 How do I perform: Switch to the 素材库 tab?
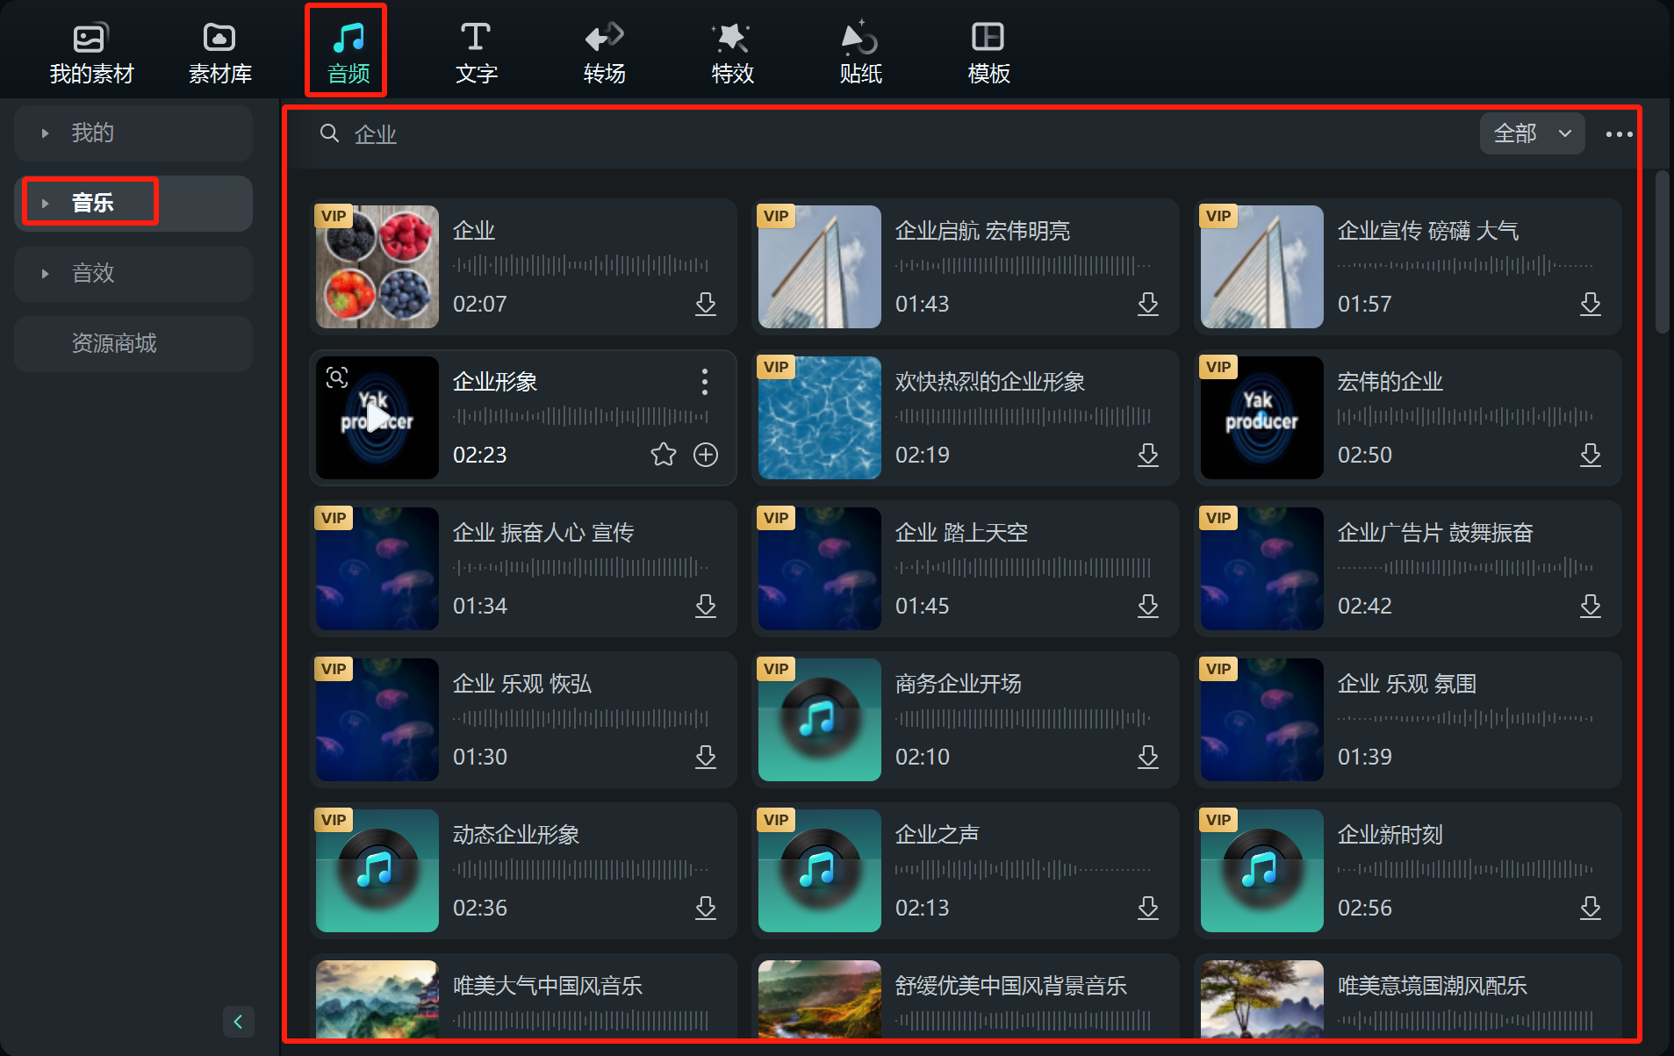[x=219, y=50]
